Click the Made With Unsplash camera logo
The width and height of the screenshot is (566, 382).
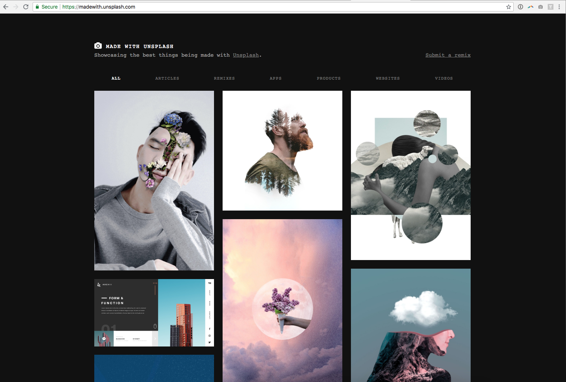point(98,46)
